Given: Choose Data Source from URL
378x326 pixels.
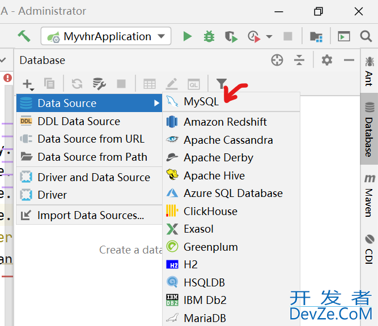Looking at the screenshot, I should [x=89, y=139].
